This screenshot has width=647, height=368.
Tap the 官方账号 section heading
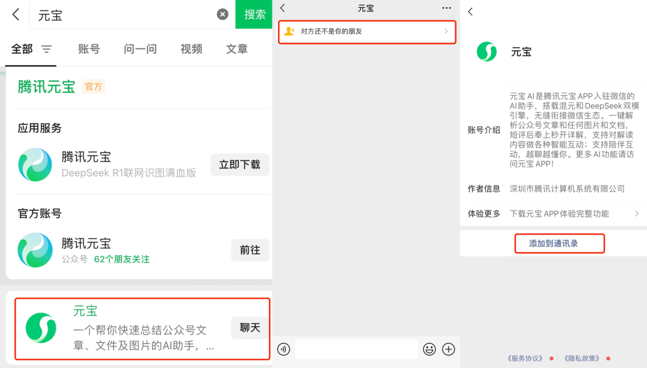coord(40,214)
